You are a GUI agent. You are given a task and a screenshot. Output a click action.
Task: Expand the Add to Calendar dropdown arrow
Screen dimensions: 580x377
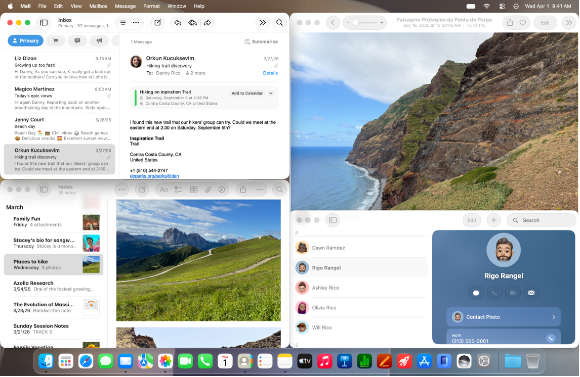(x=271, y=93)
